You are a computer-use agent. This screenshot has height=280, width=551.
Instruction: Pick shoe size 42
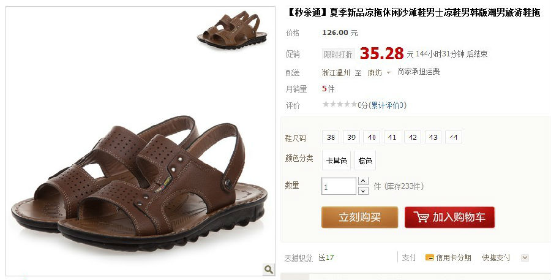point(413,137)
